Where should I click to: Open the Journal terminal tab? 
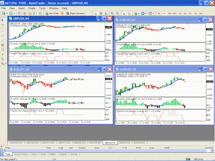tap(74, 154)
